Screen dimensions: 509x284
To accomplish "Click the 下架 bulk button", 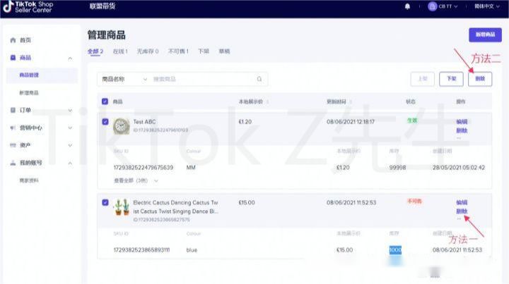I will pyautogui.click(x=451, y=79).
